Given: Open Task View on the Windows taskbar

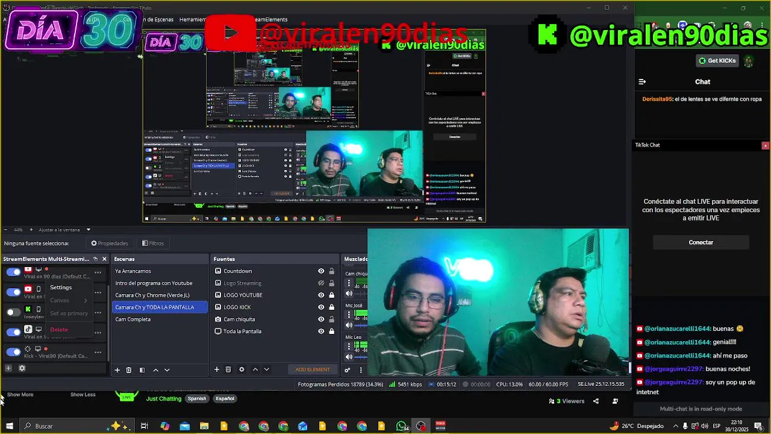Looking at the screenshot, I should [x=145, y=426].
